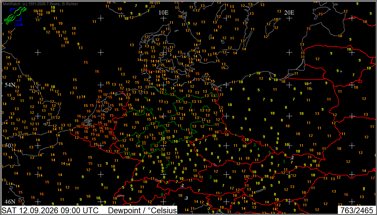Click the yellow underlined 10 station value
The image size is (377, 215).
click(x=163, y=139)
